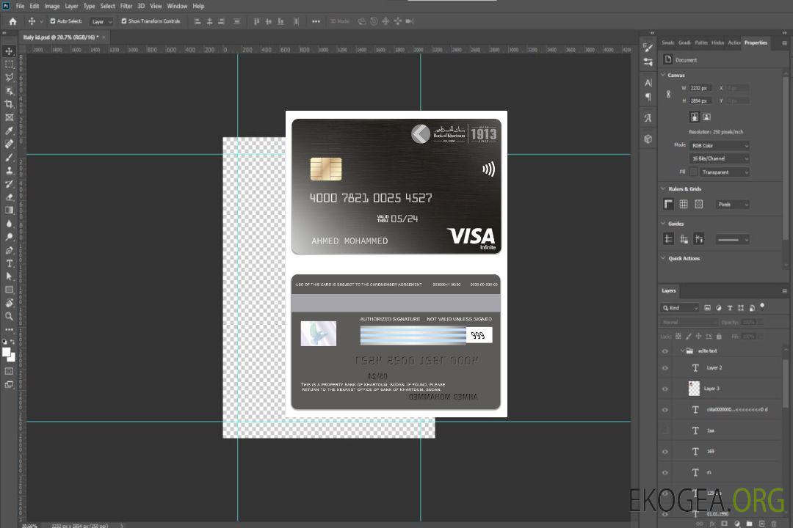Select the Rectangular Marquee tool
Screen dimensions: 793x528
(9, 65)
